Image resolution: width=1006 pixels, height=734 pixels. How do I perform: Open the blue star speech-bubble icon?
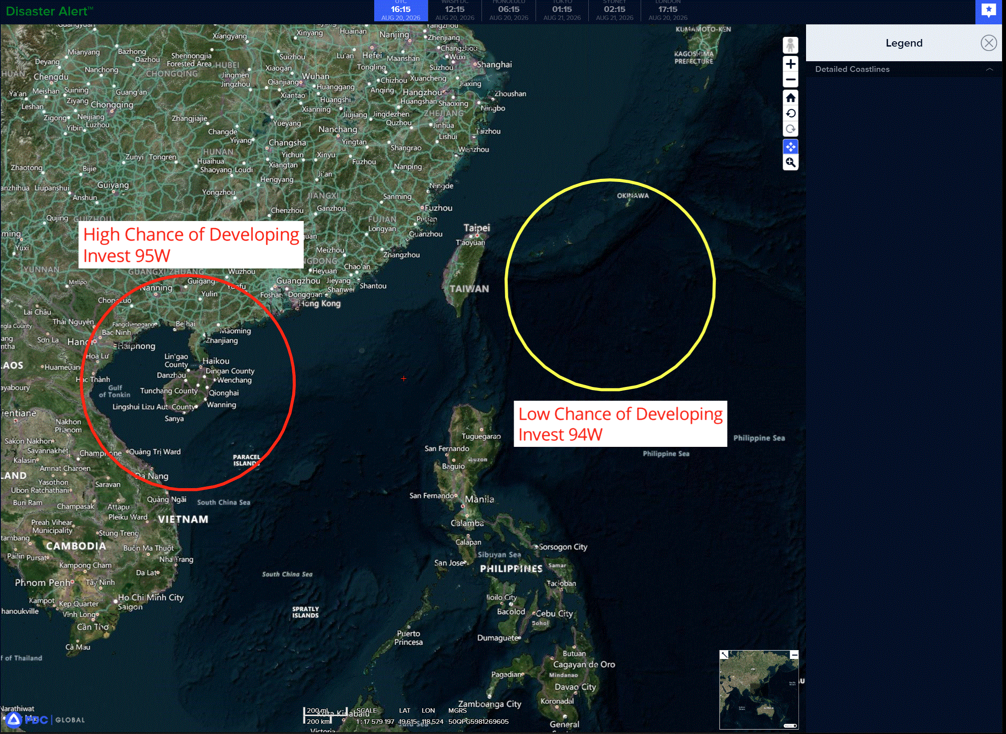coord(989,11)
